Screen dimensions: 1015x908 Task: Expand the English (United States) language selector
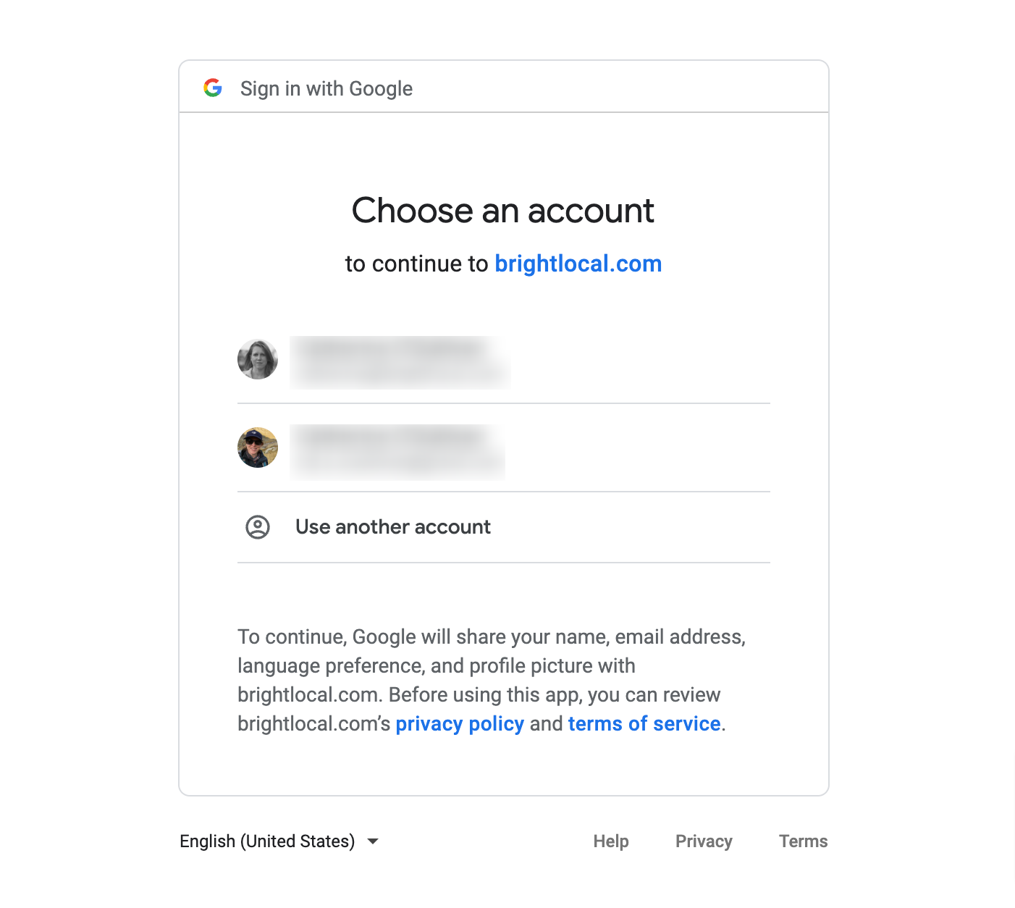point(279,841)
